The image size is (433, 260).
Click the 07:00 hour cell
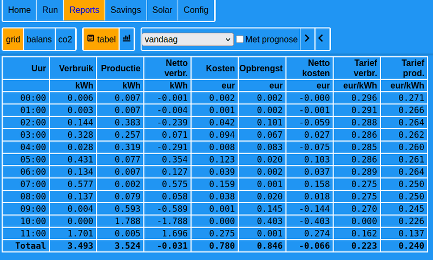point(26,184)
